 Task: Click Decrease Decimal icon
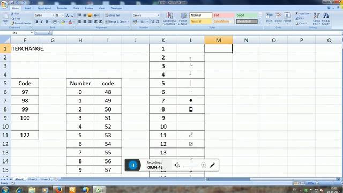[x=158, y=21]
